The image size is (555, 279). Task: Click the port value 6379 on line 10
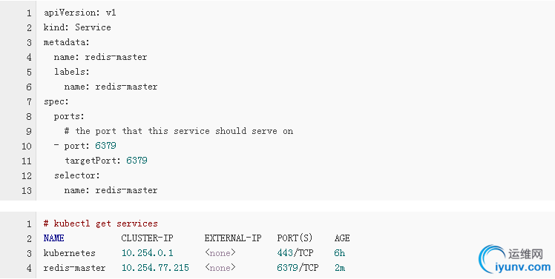[x=105, y=146]
